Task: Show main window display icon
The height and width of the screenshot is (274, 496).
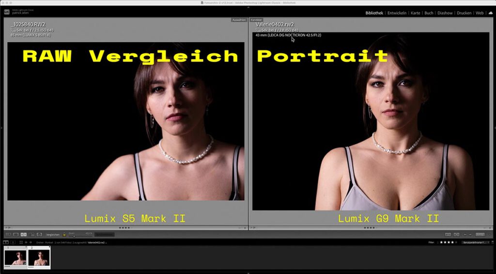Action: pos(6,242)
